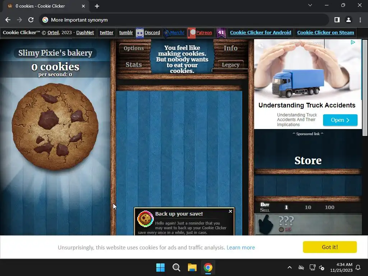The height and width of the screenshot is (276, 368).
Task: Click the locked cursor building icon in store
Action: click(266, 224)
